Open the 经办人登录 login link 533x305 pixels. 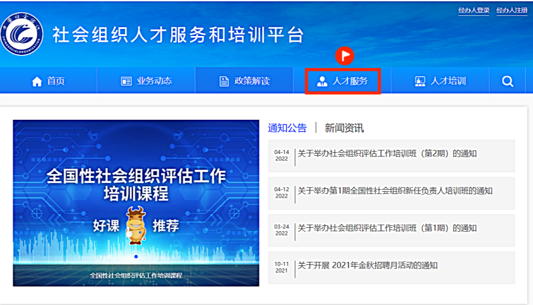[474, 11]
